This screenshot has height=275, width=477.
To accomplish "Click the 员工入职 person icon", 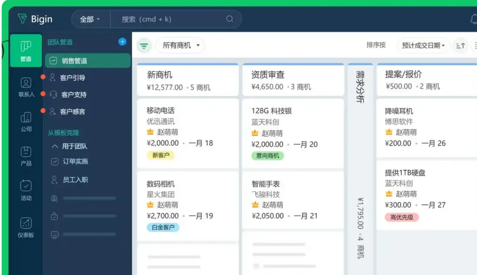I will coord(54,180).
